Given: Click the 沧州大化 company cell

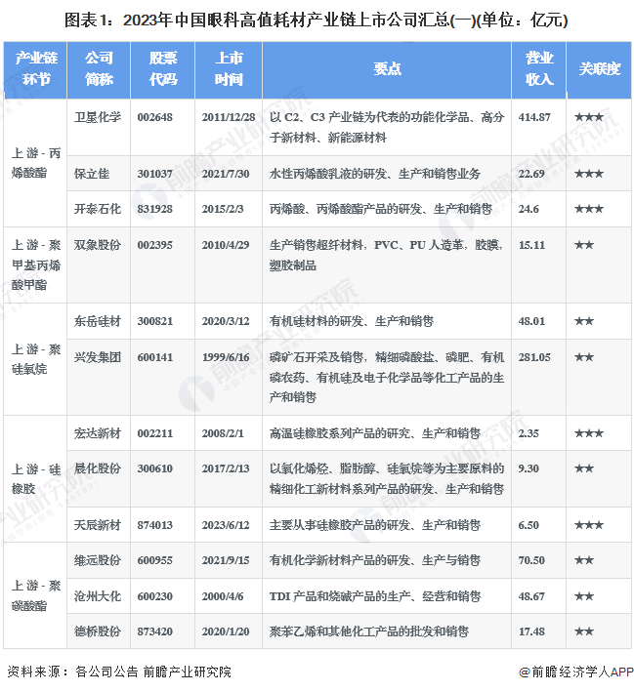Looking at the screenshot, I should point(97,596).
